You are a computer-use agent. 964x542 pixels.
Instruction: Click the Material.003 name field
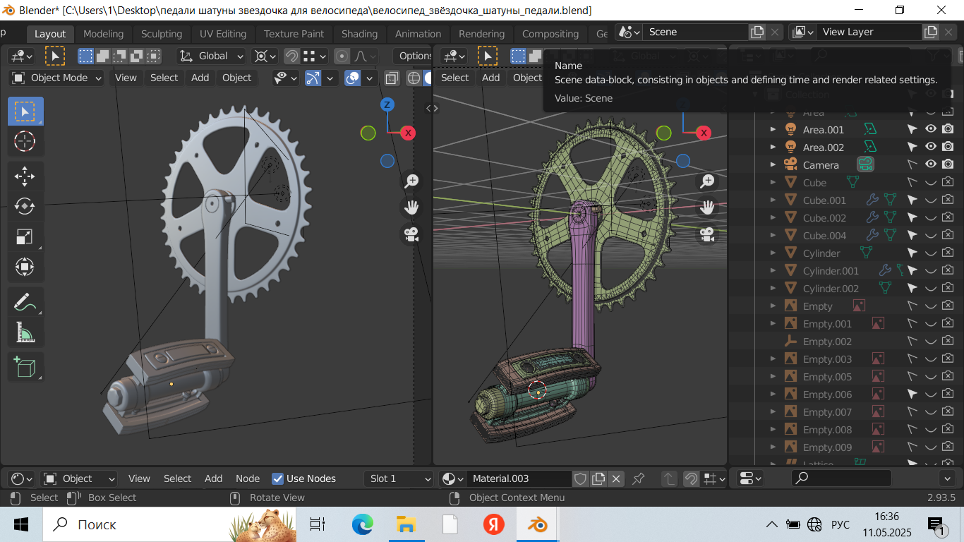click(x=517, y=478)
